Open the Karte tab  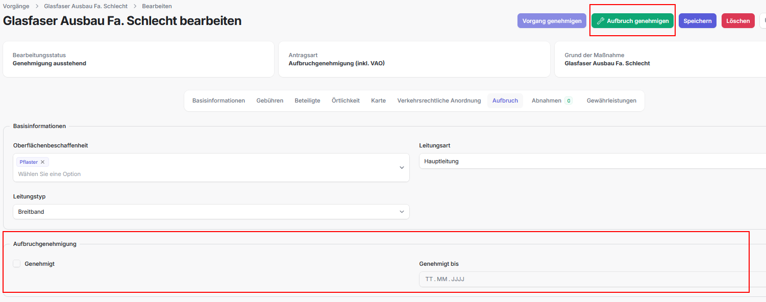pos(378,101)
